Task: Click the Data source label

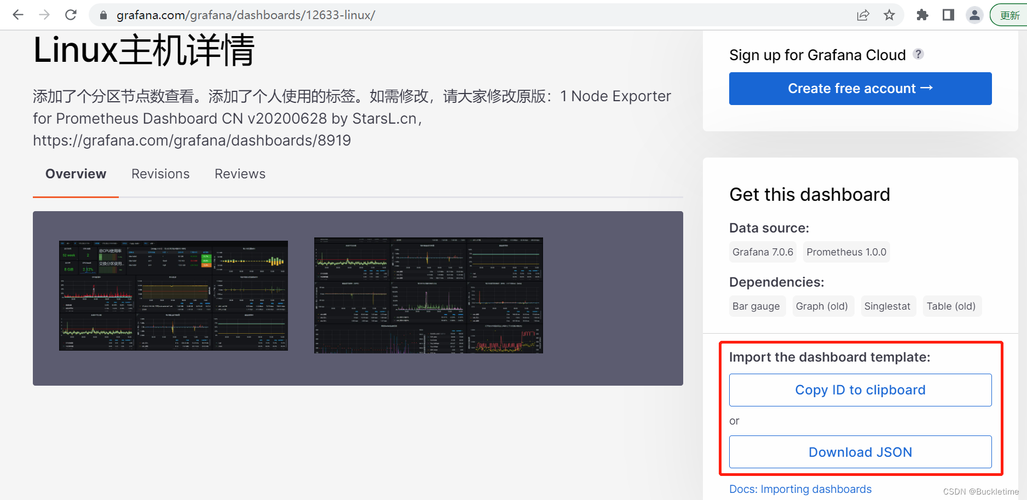Action: (769, 228)
